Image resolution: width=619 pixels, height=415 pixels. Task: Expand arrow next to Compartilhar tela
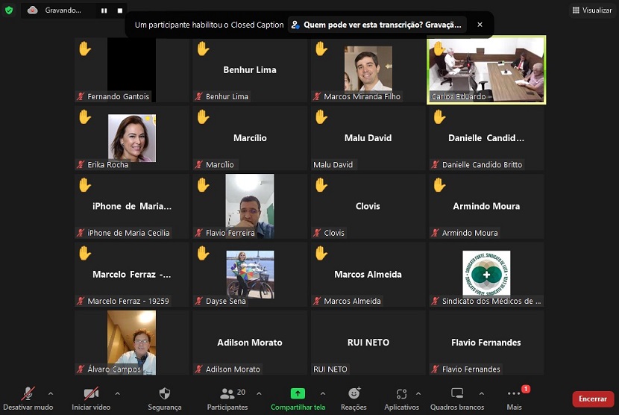[x=322, y=393]
